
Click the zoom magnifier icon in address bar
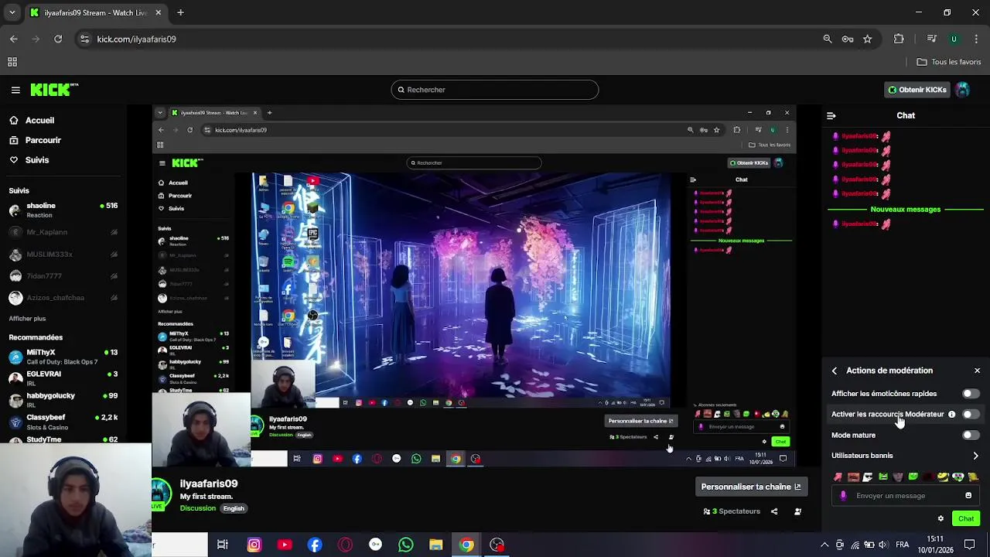(828, 39)
